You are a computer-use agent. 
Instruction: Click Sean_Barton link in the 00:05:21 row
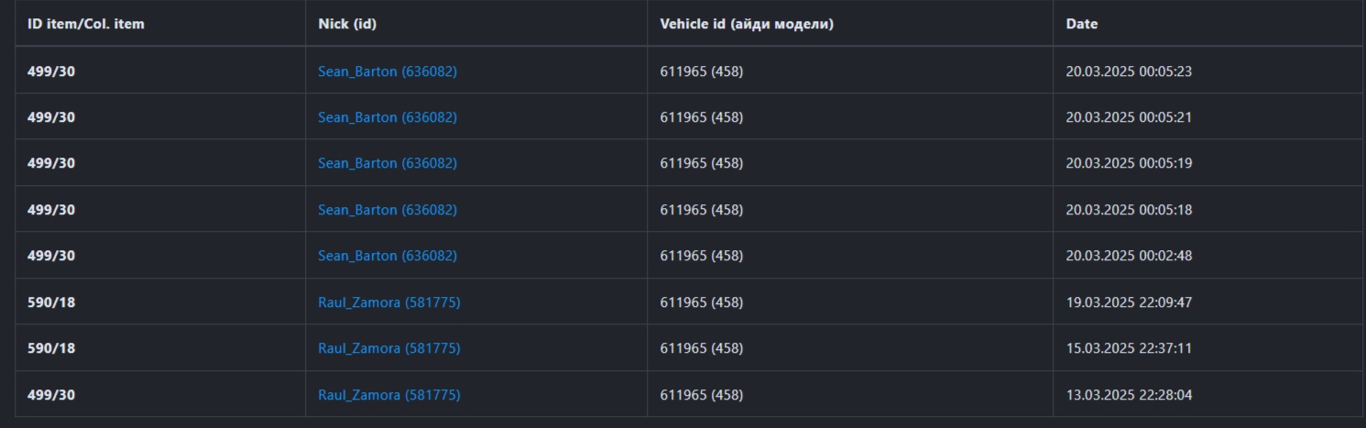[387, 117]
